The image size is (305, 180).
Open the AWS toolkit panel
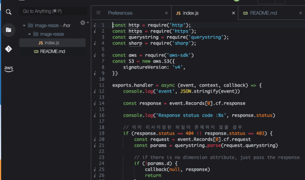pyautogui.click(x=8, y=69)
